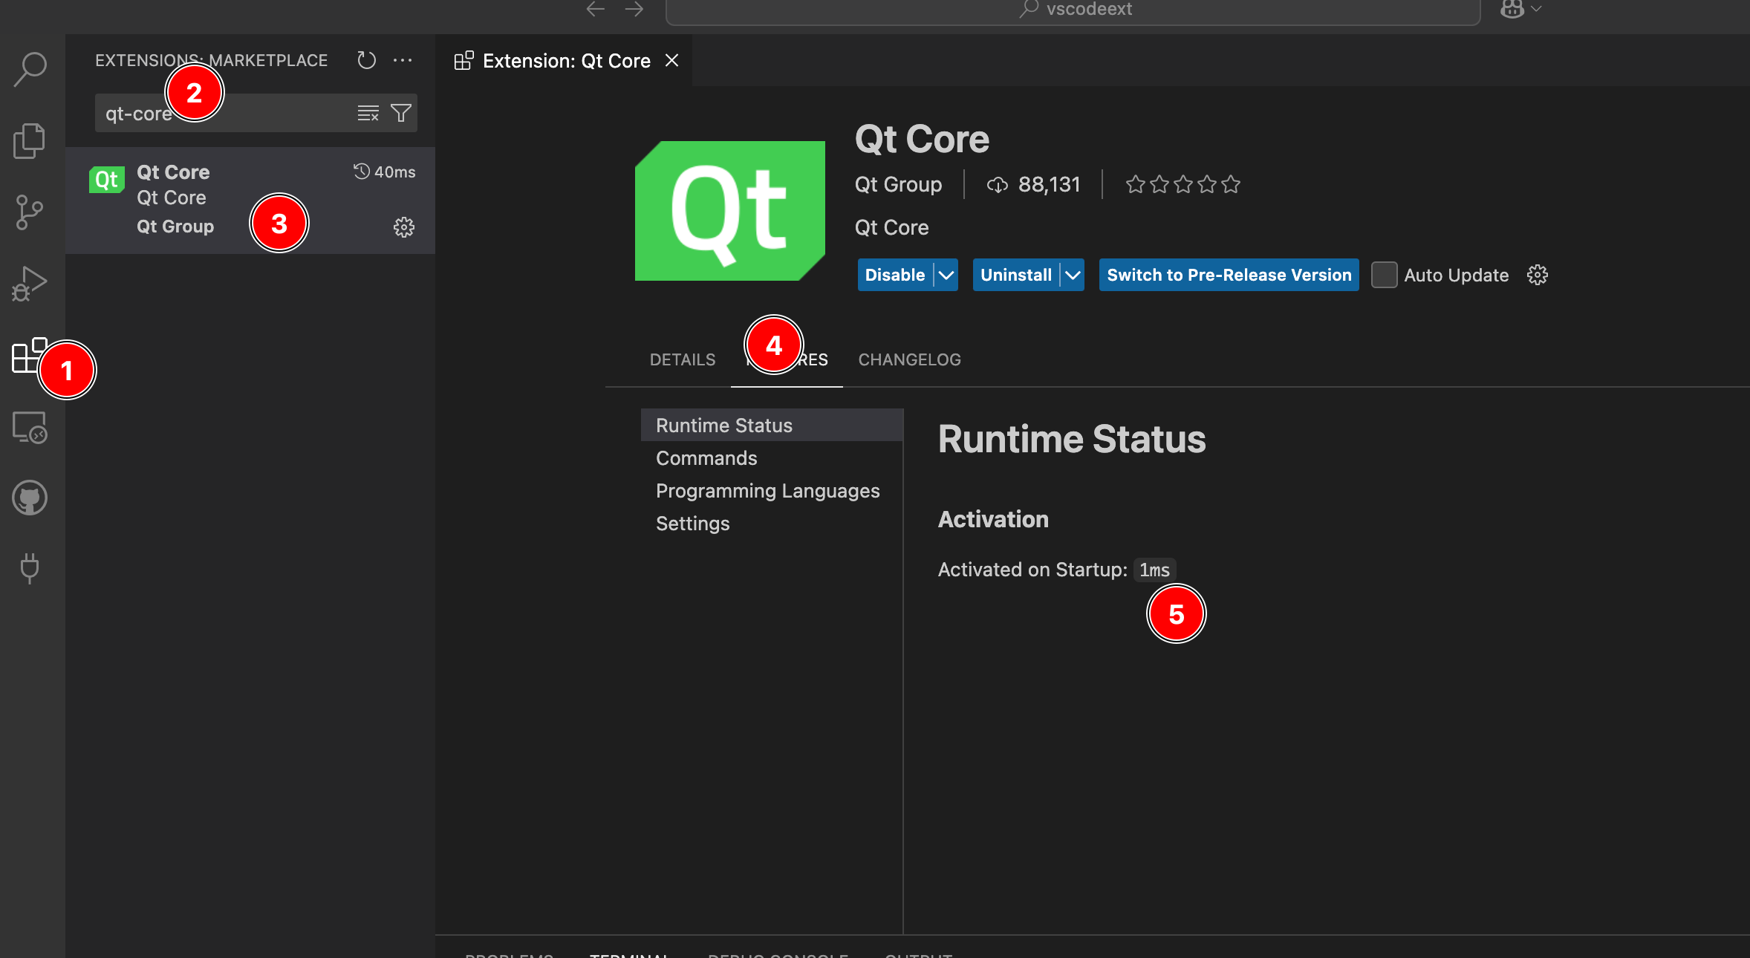Click the Uninstall button
The width and height of the screenshot is (1750, 958).
tap(1016, 275)
